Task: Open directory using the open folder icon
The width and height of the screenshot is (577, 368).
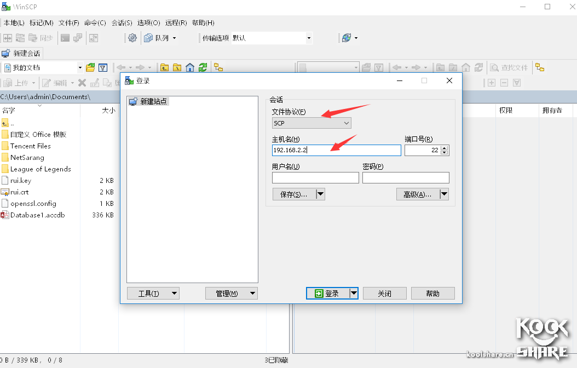Action: [x=91, y=66]
